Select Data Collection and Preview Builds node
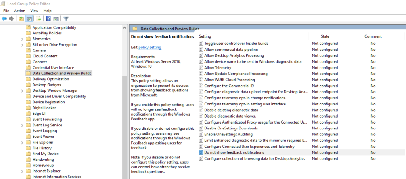406x179 pixels. tap(62, 74)
